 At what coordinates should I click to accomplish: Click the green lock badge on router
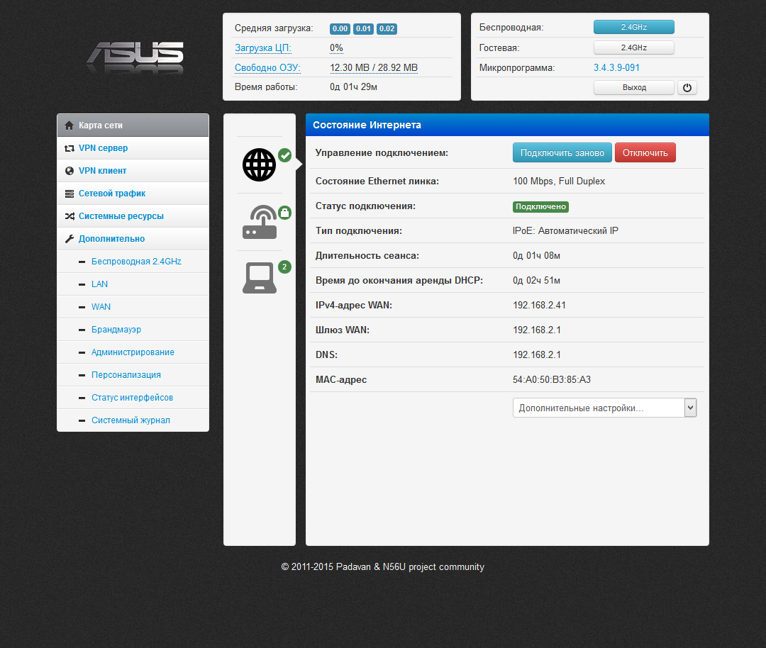[x=285, y=213]
